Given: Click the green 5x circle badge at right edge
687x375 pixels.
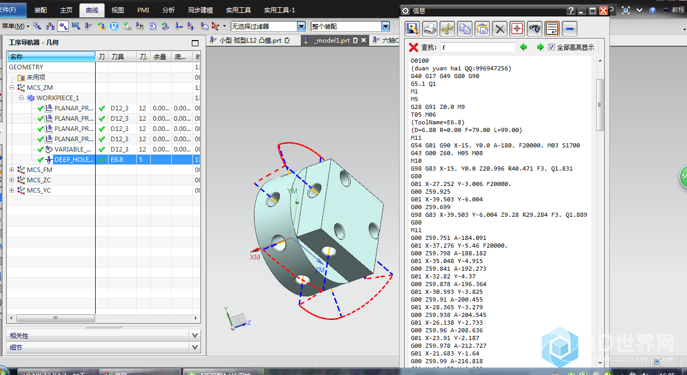Looking at the screenshot, I should point(683,176).
